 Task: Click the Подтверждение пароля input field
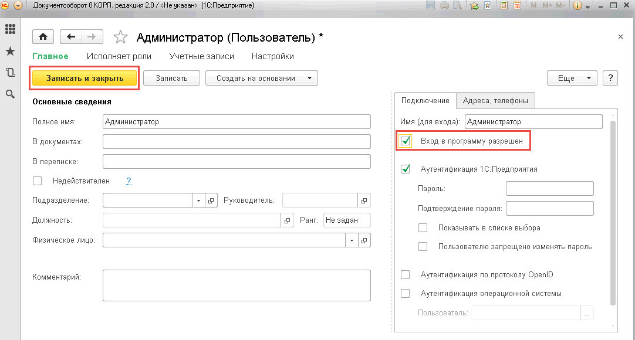pos(549,208)
